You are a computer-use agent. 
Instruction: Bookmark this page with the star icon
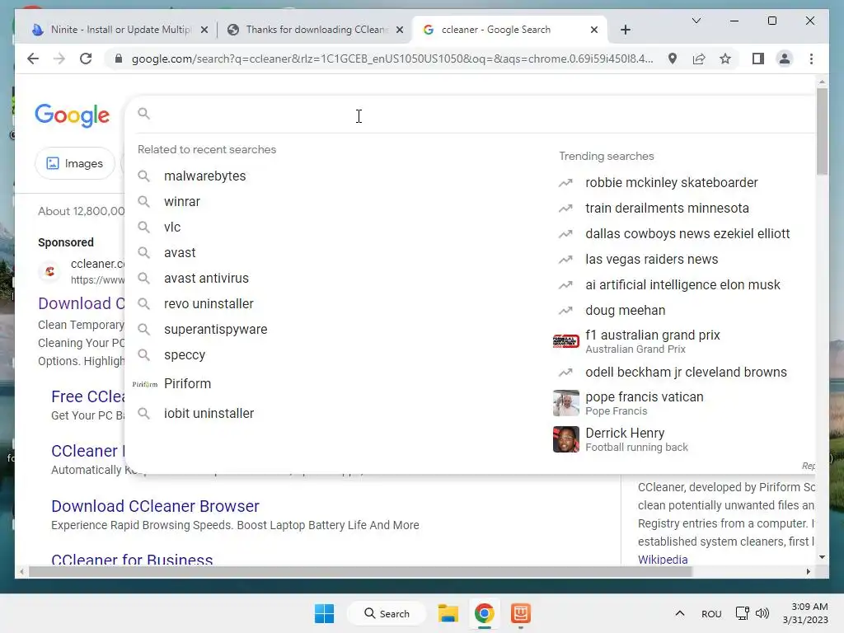[x=725, y=59]
